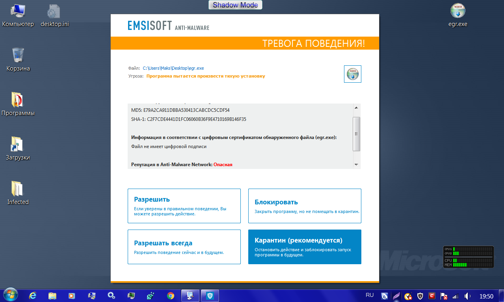Viewport: 504px width, 302px height.
Task: Open the Windows Start menu
Action: point(11,295)
